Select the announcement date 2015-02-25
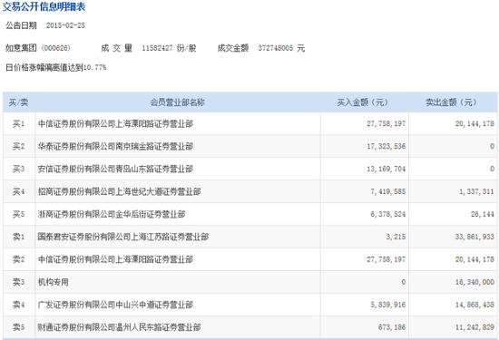The height and width of the screenshot is (340, 499). click(65, 25)
